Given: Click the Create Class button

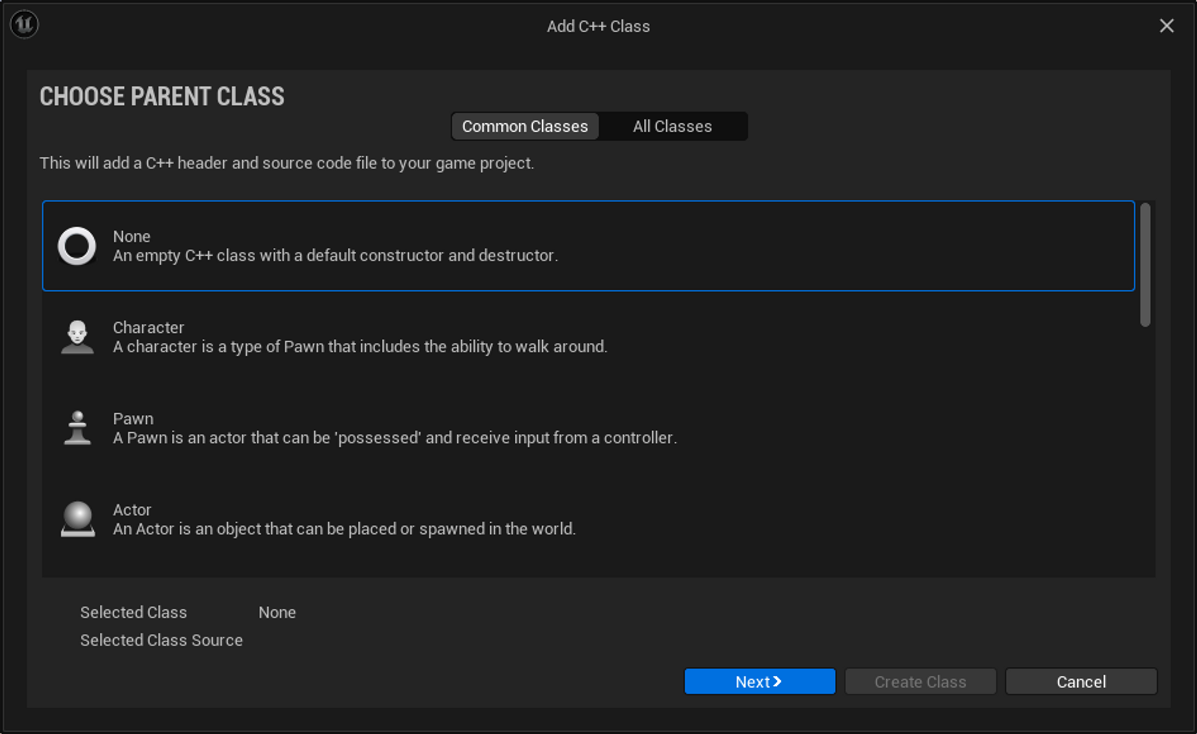Looking at the screenshot, I should point(920,681).
